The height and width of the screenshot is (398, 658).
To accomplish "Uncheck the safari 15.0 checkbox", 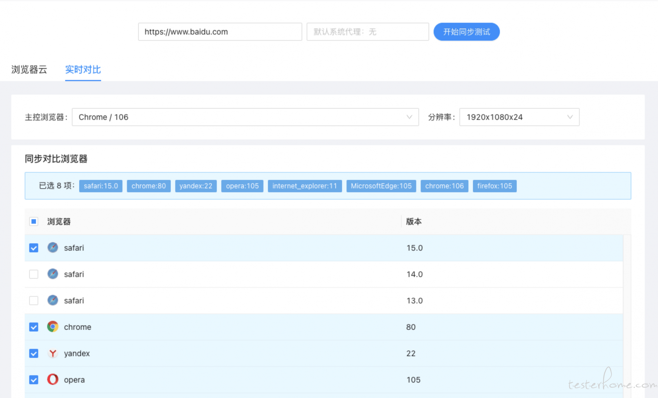I will [x=34, y=248].
